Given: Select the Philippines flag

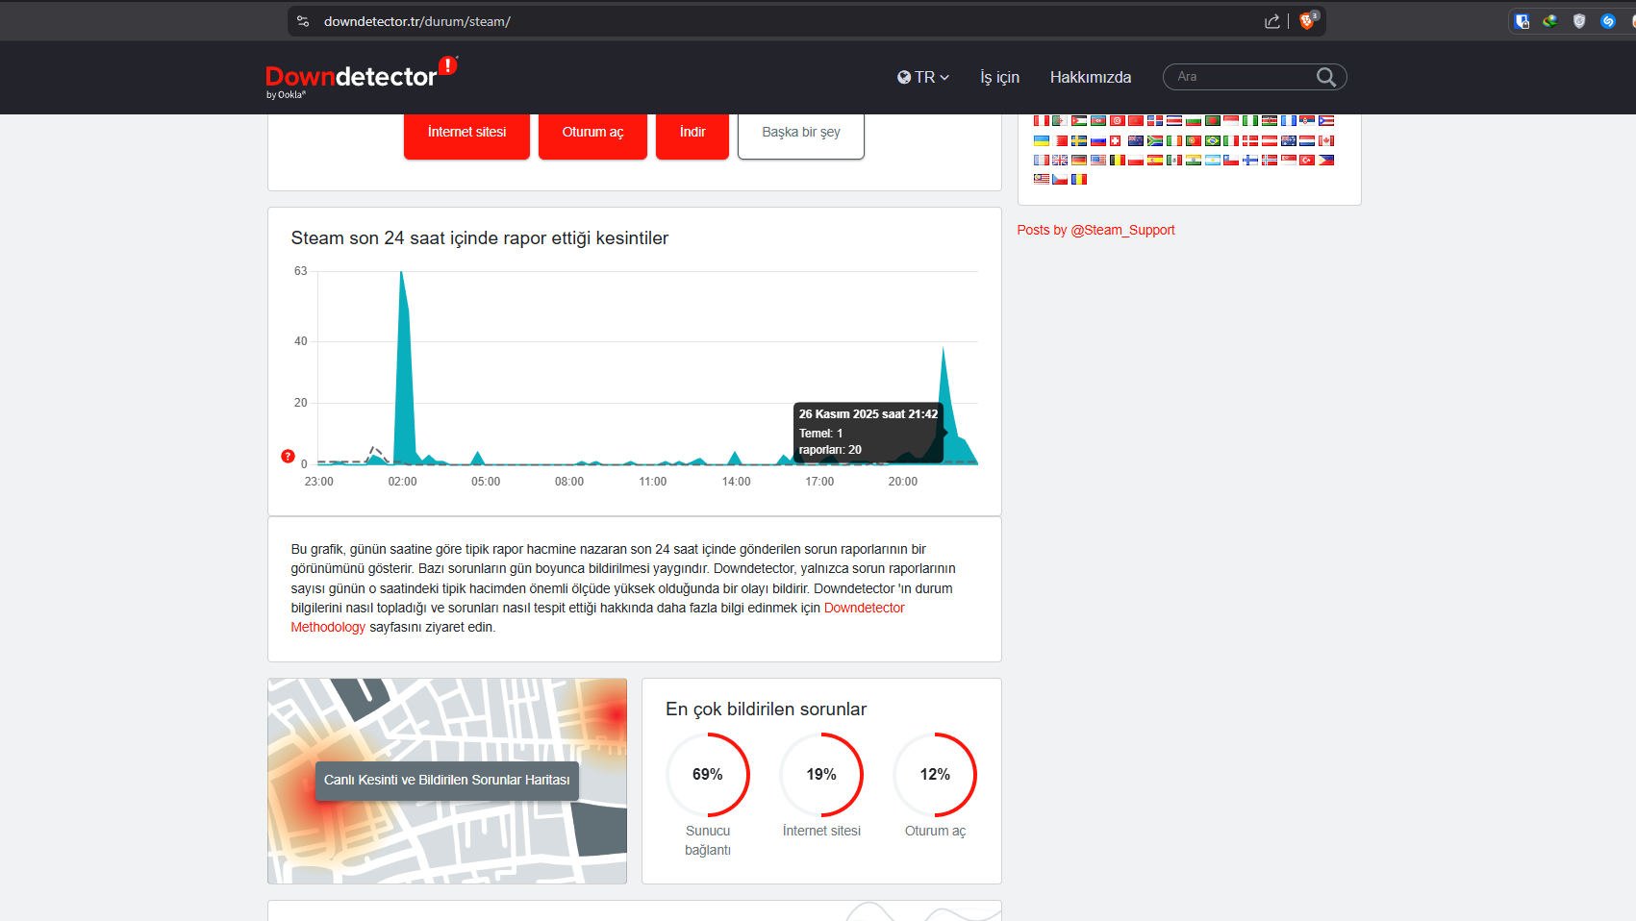Looking at the screenshot, I should click(x=1326, y=160).
